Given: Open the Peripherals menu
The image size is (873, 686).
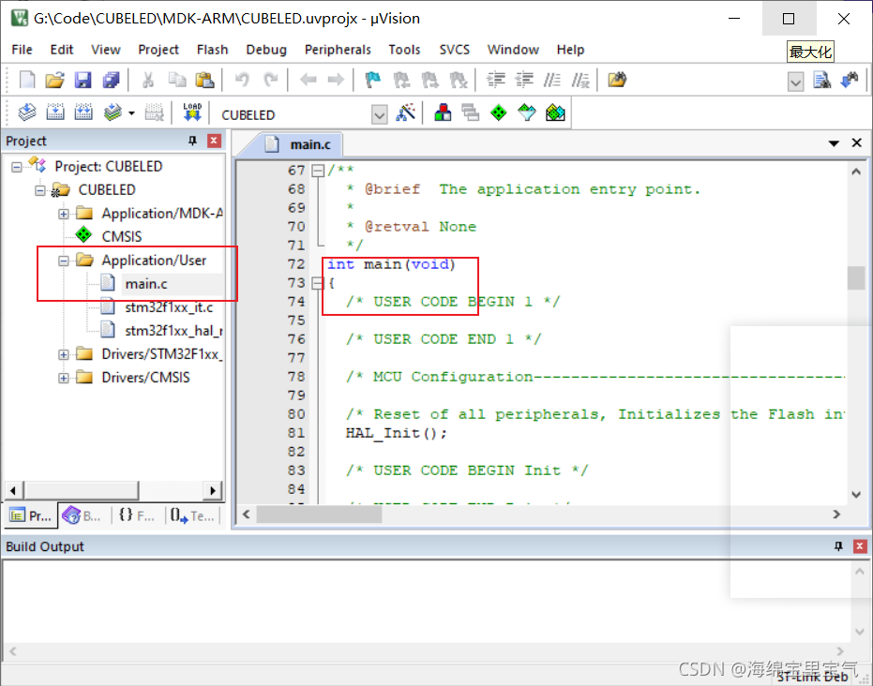Looking at the screenshot, I should pos(338,50).
